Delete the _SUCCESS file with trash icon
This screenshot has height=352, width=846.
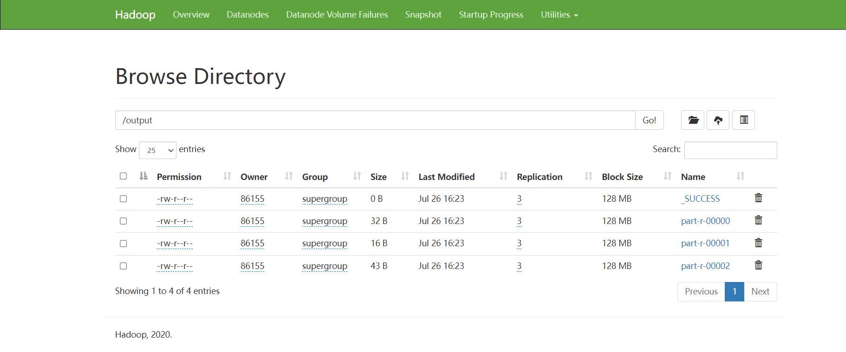point(759,198)
